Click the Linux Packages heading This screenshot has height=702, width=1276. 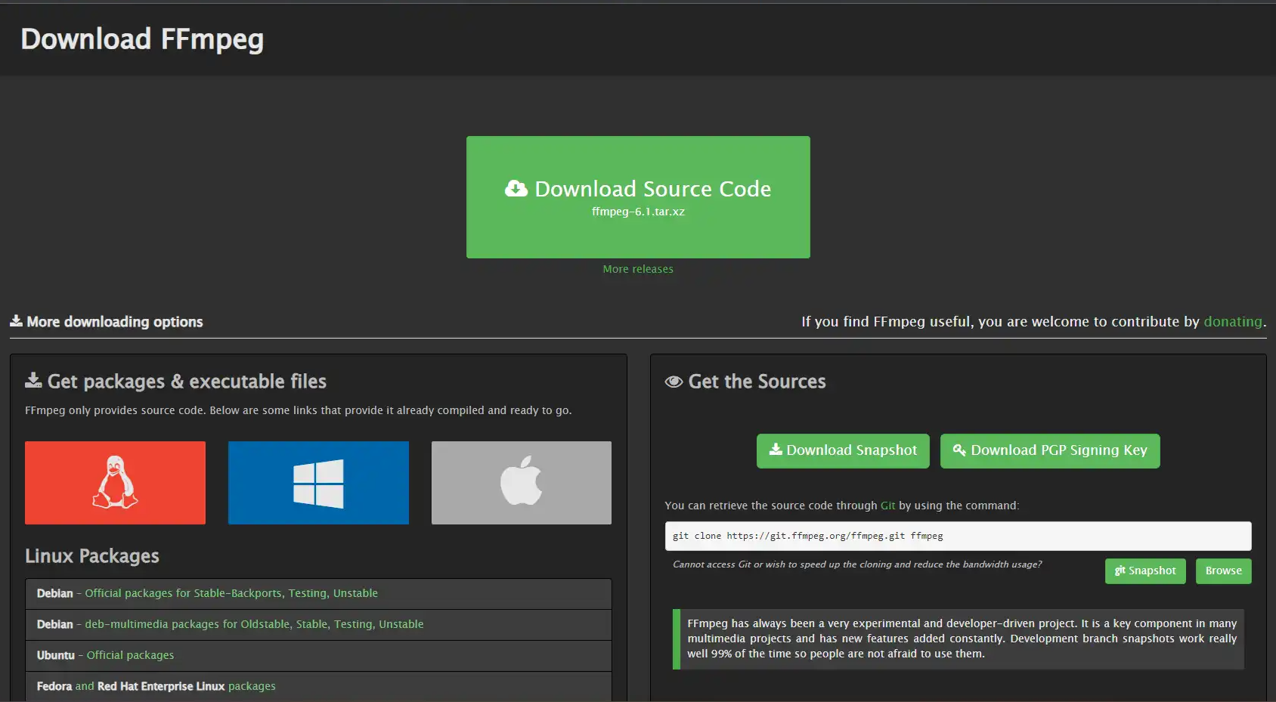pyautogui.click(x=92, y=556)
